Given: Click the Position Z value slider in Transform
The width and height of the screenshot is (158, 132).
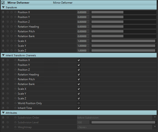Looking at the screenshot, I should (123, 22).
